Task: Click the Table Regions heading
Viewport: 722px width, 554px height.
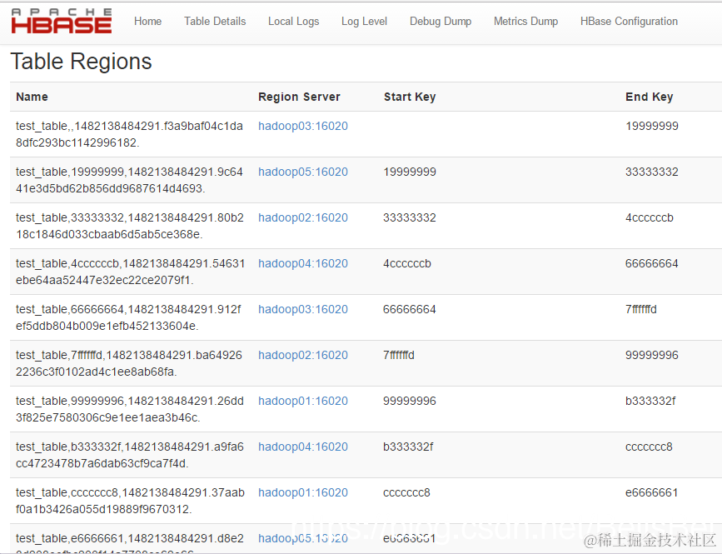Action: 81,62
